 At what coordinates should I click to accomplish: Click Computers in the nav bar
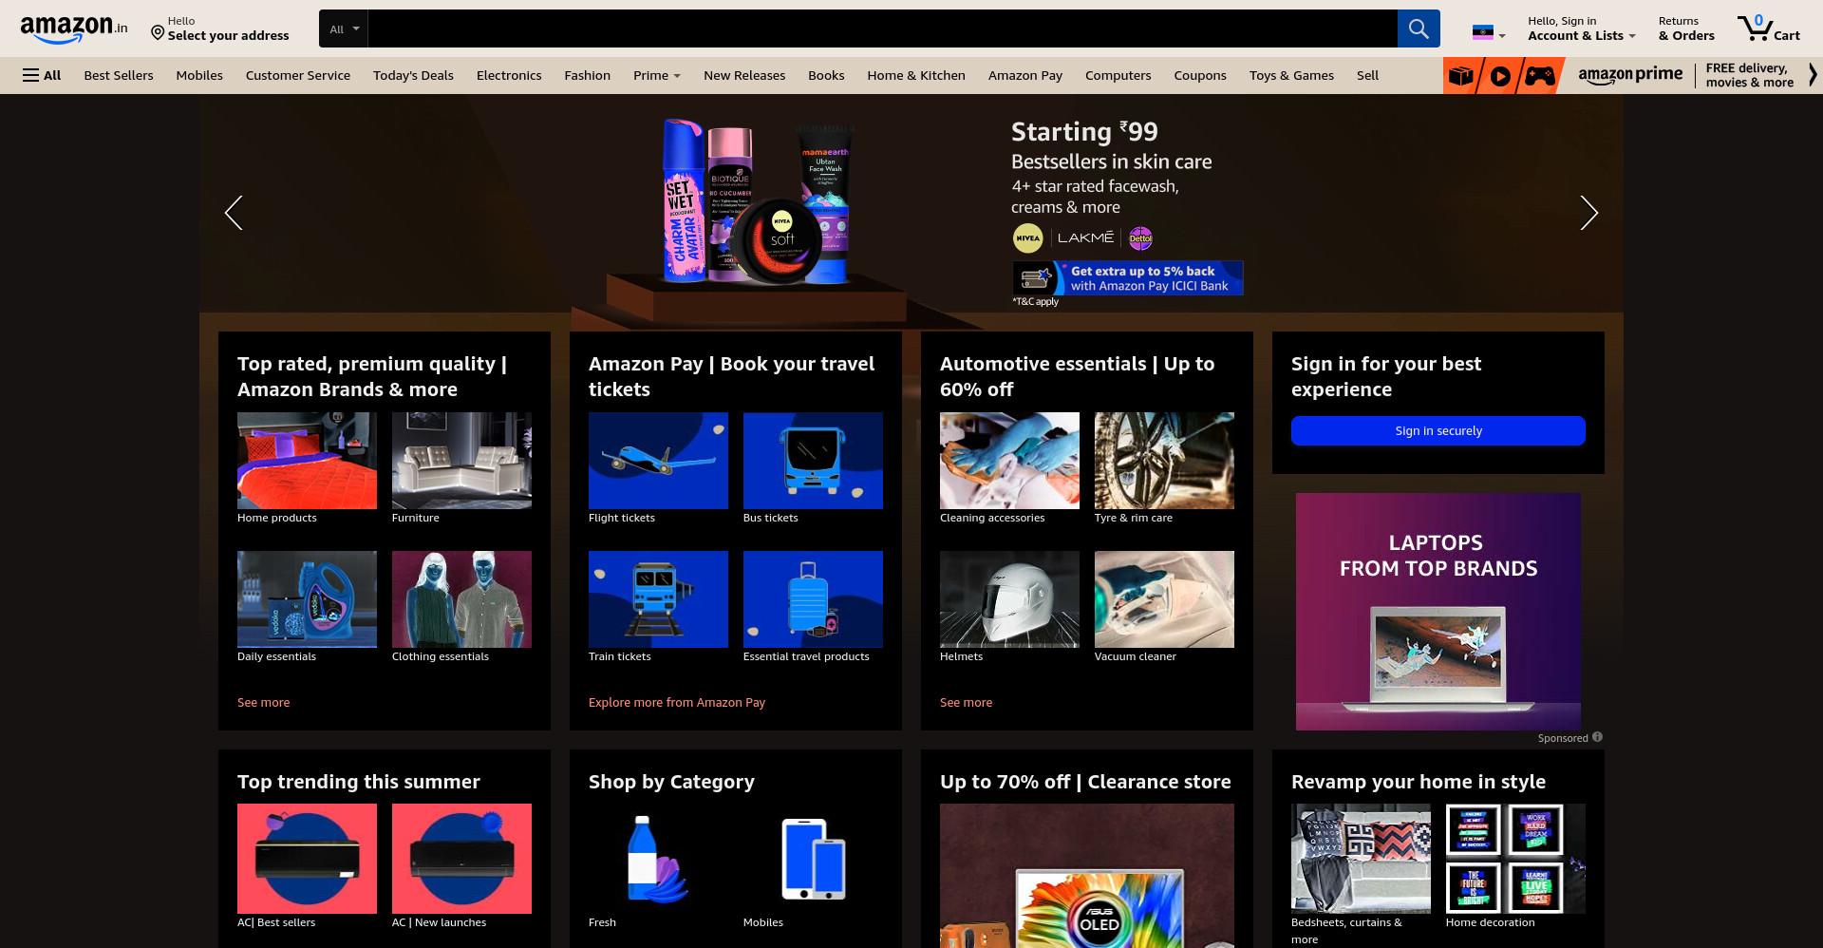(x=1118, y=75)
